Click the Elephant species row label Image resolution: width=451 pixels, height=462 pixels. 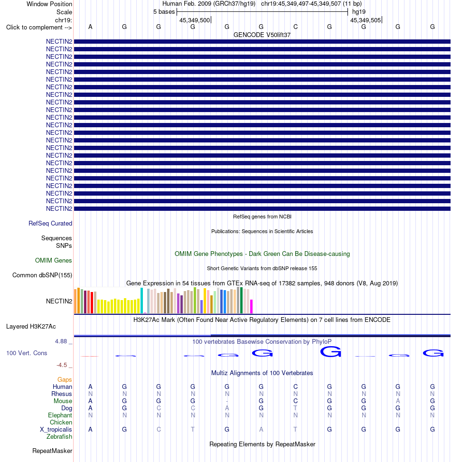point(60,415)
